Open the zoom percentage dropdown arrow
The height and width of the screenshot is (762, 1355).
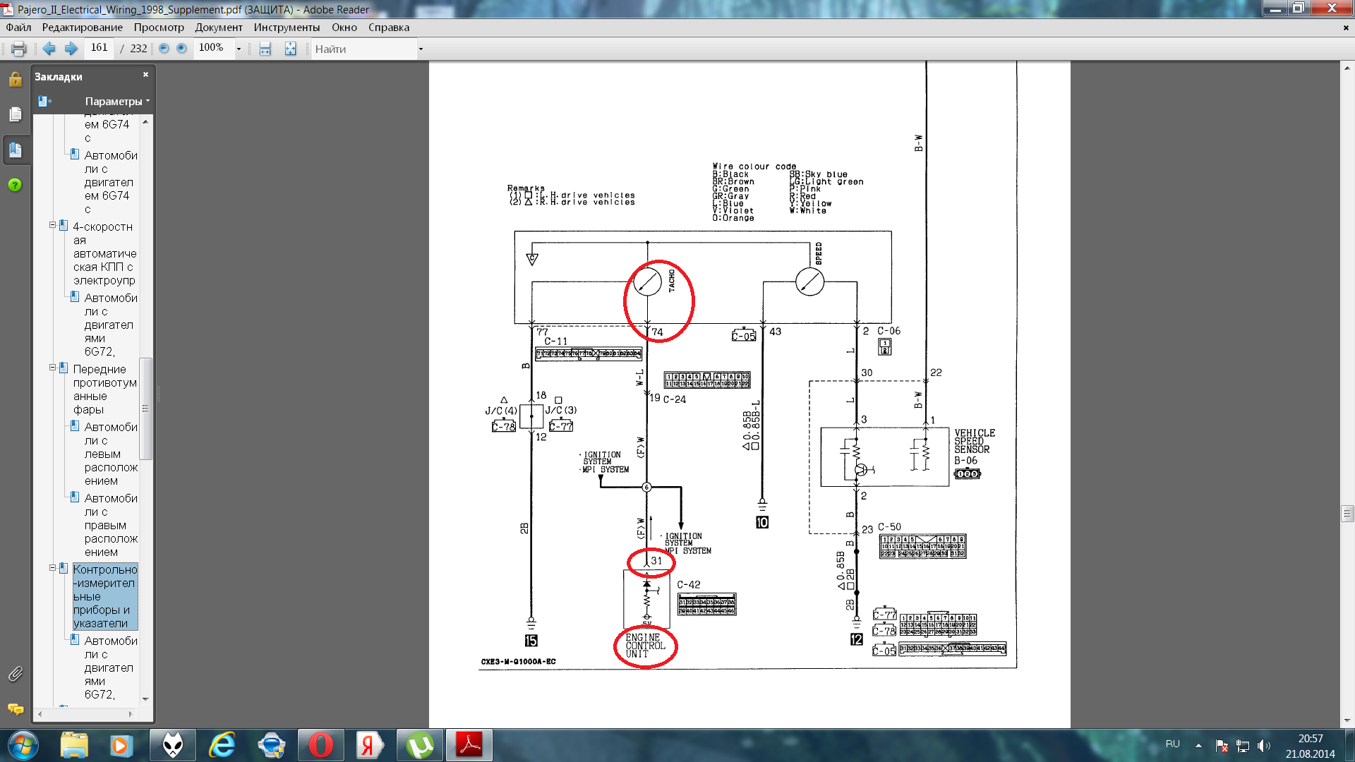click(x=239, y=49)
